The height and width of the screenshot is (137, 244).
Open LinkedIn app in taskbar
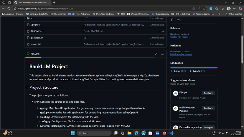[x=157, y=133]
